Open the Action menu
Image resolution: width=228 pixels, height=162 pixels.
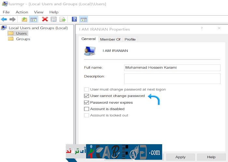click(22, 12)
